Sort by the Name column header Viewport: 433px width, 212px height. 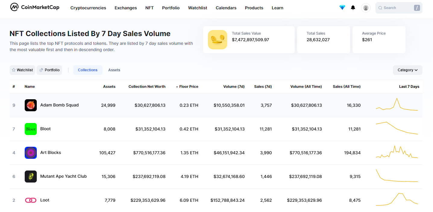click(x=30, y=87)
